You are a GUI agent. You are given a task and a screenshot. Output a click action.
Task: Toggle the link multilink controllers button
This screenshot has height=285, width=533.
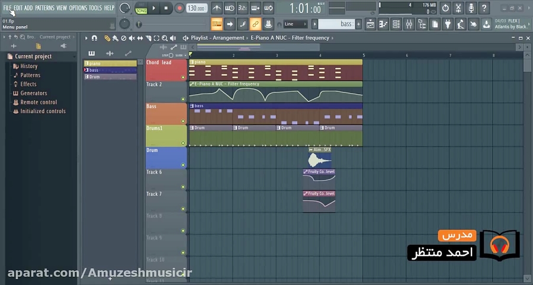(x=255, y=24)
